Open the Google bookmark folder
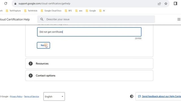The width and height of the screenshot is (181, 102). (x=91, y=11)
